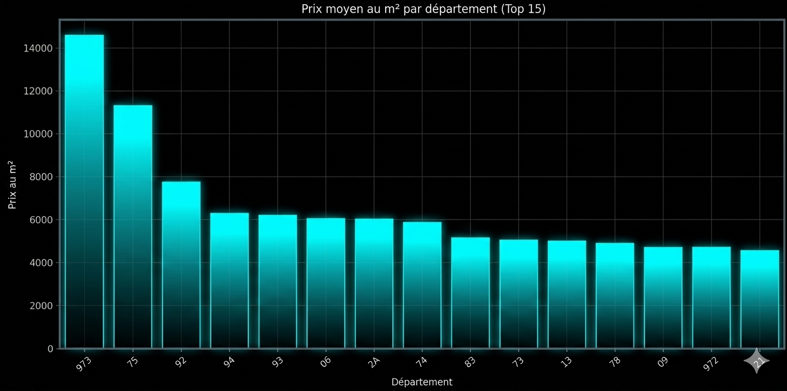Click the bar for département 83
The image size is (787, 391).
pos(470,293)
